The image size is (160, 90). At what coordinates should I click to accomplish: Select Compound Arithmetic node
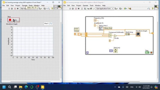(x=110, y=35)
